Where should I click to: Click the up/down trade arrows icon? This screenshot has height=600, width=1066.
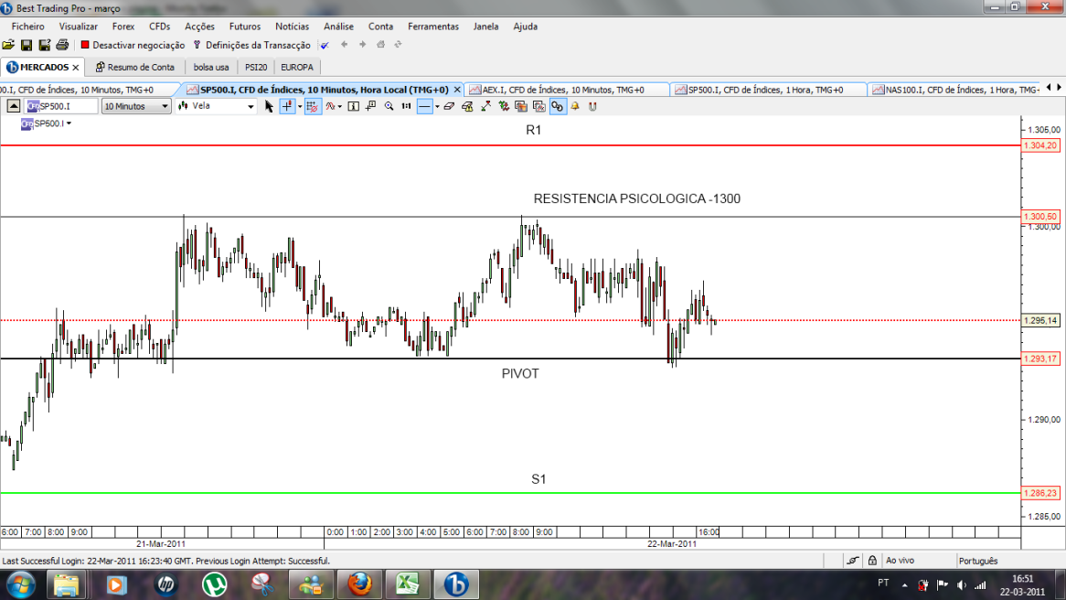pyautogui.click(x=504, y=106)
